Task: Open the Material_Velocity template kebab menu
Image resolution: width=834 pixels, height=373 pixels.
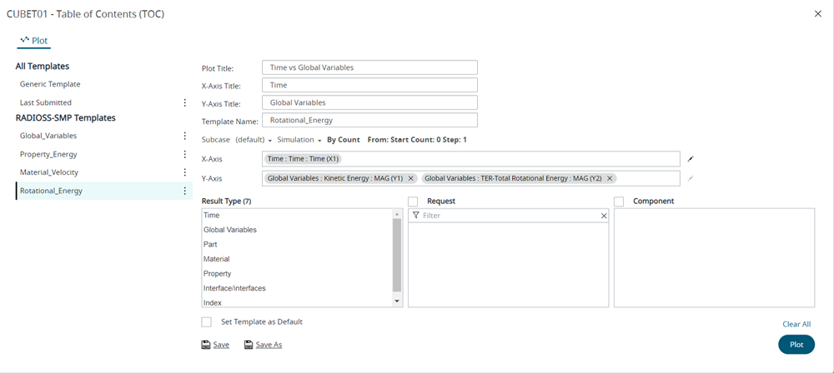Action: pos(185,172)
